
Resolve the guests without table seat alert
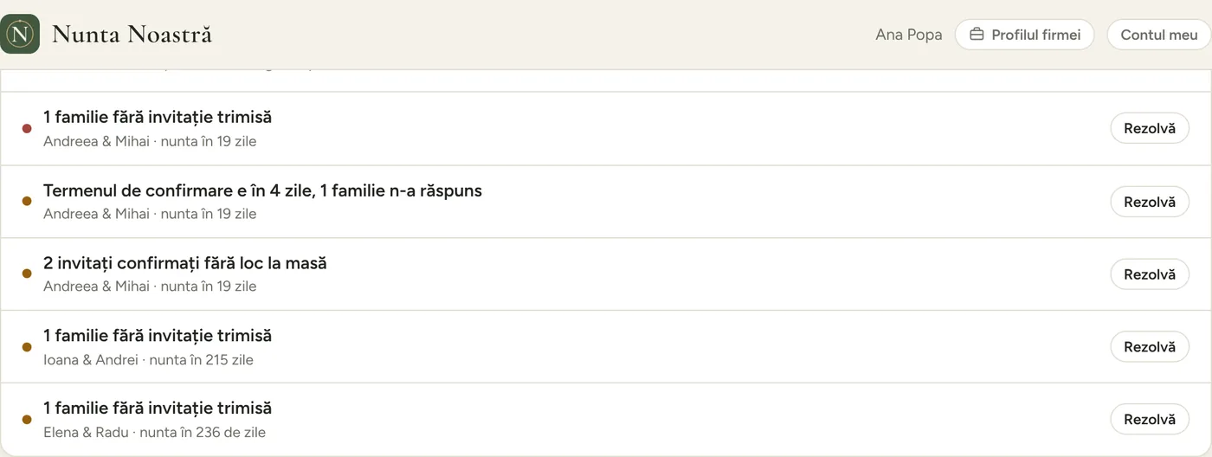(1150, 274)
